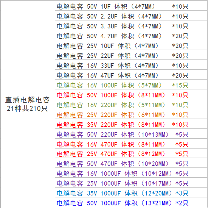The width and height of the screenshot is (208, 208).
Task: Select the merged cell 直插电解电容 21种共210只
Action: coord(28,104)
